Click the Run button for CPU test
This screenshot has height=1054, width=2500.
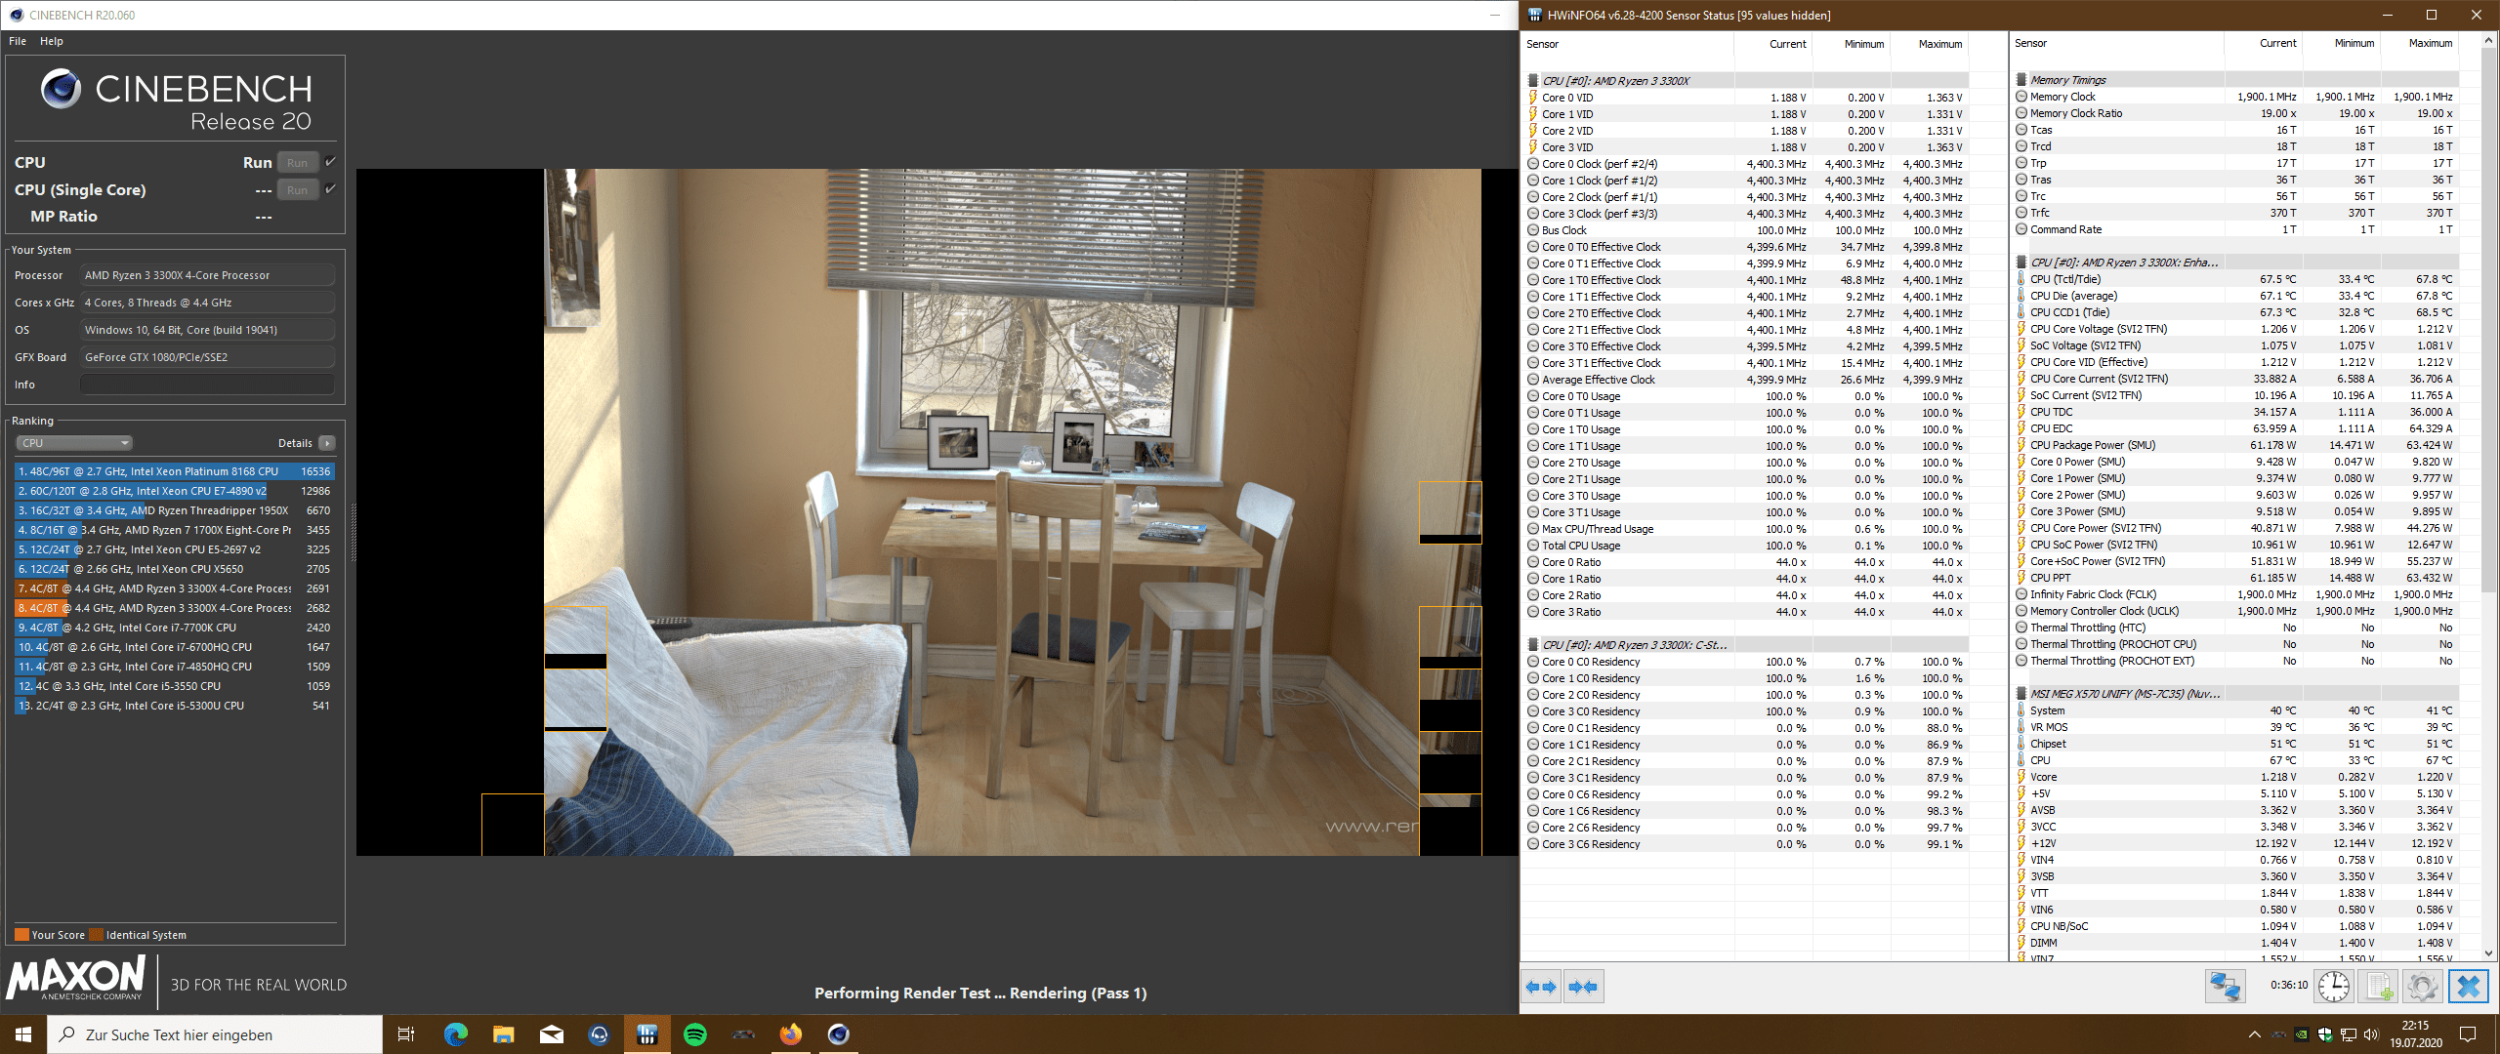(298, 163)
